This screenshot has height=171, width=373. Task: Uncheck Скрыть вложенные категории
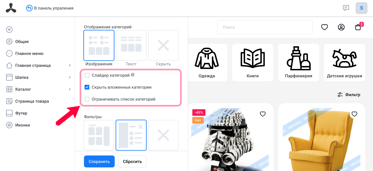(87, 87)
